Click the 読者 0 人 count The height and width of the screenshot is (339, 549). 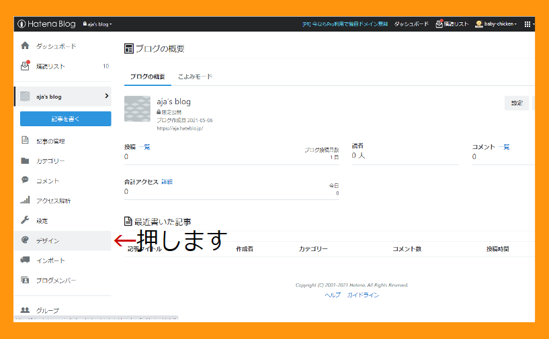359,155
